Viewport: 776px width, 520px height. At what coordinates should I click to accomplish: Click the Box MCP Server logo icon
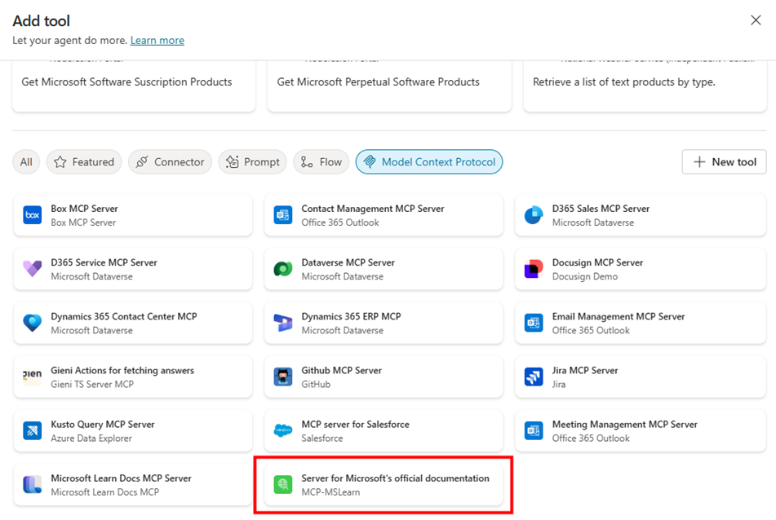(x=32, y=215)
